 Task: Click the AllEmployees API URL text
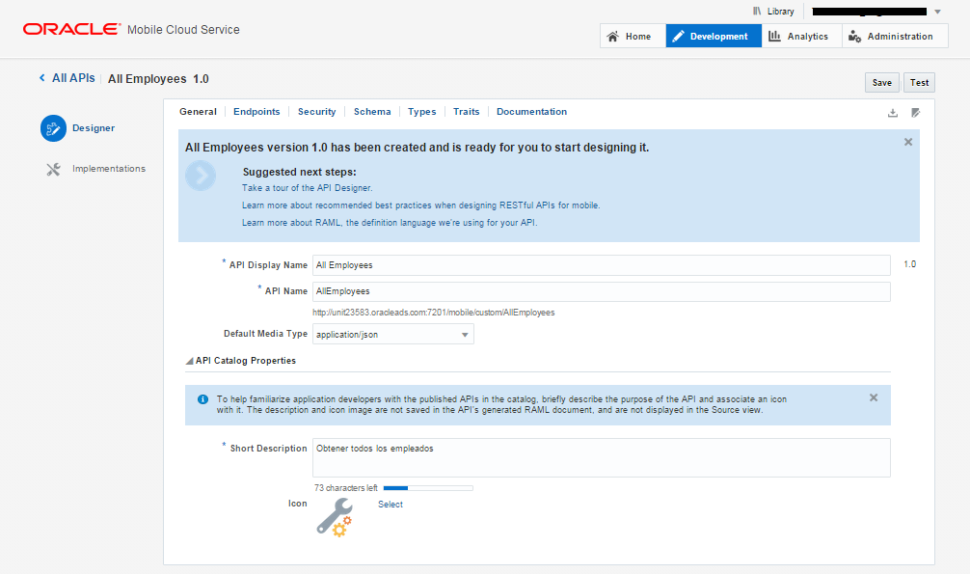[x=434, y=313]
